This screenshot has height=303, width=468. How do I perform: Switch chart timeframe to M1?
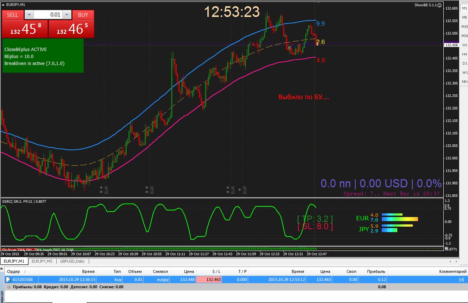[x=465, y=8]
